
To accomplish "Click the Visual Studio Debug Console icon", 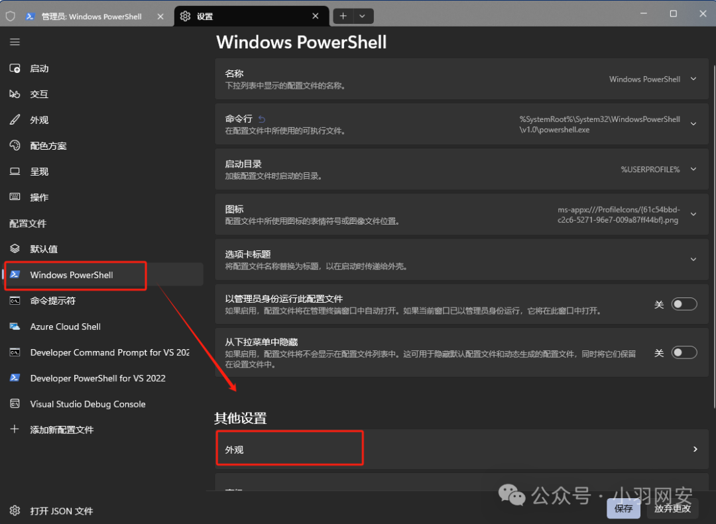I will tap(15, 403).
